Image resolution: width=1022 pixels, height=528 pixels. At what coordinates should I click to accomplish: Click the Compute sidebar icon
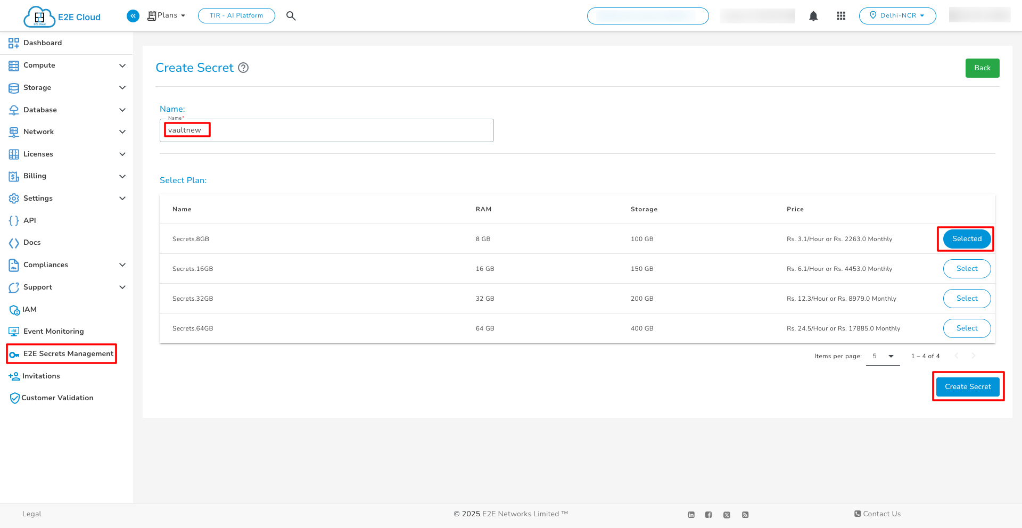click(x=14, y=65)
